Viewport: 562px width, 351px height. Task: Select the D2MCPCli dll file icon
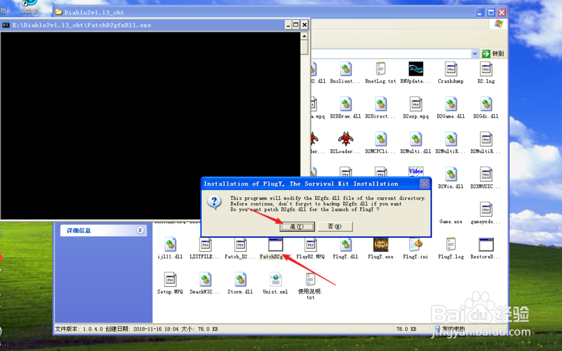[380, 139]
